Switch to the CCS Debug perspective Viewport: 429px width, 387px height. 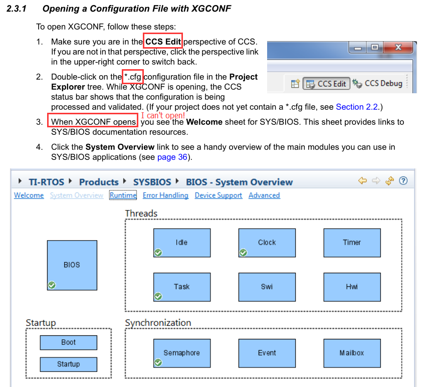click(x=377, y=84)
